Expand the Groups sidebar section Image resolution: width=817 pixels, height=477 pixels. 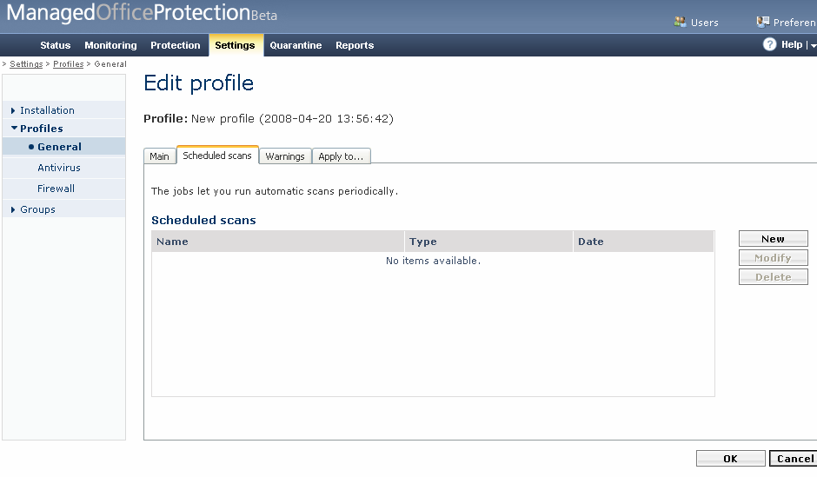coord(13,209)
